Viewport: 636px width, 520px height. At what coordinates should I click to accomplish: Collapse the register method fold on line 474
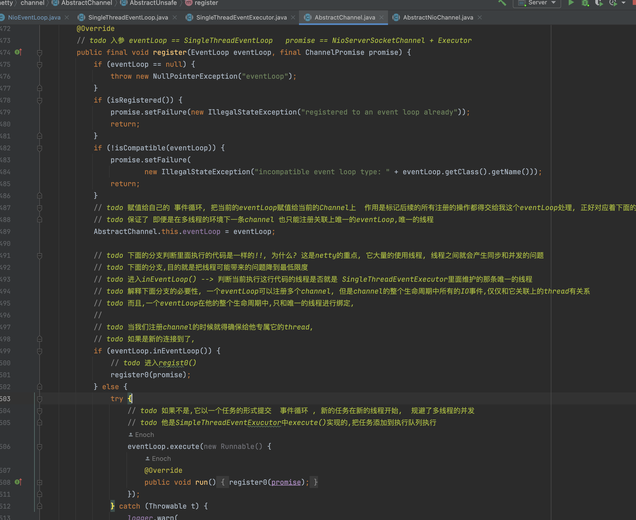40,53
